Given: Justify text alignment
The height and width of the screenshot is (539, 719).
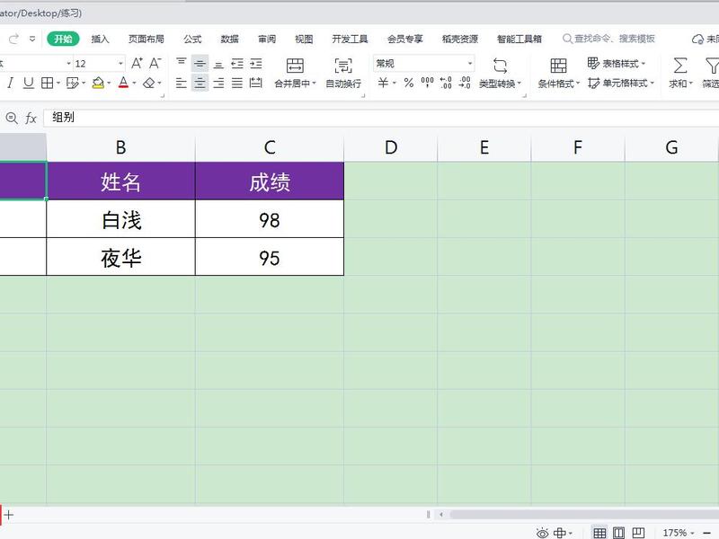Looking at the screenshot, I should 237,83.
